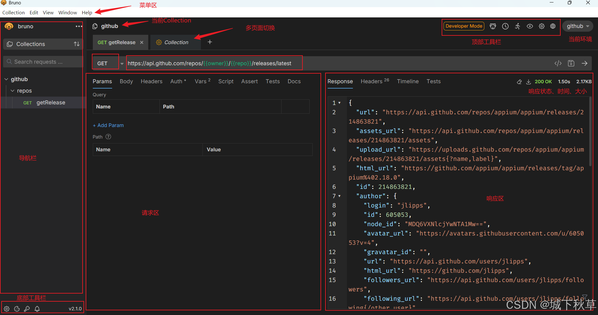598x315 pixels.
Task: Generate code with the </> icon
Action: [558, 63]
